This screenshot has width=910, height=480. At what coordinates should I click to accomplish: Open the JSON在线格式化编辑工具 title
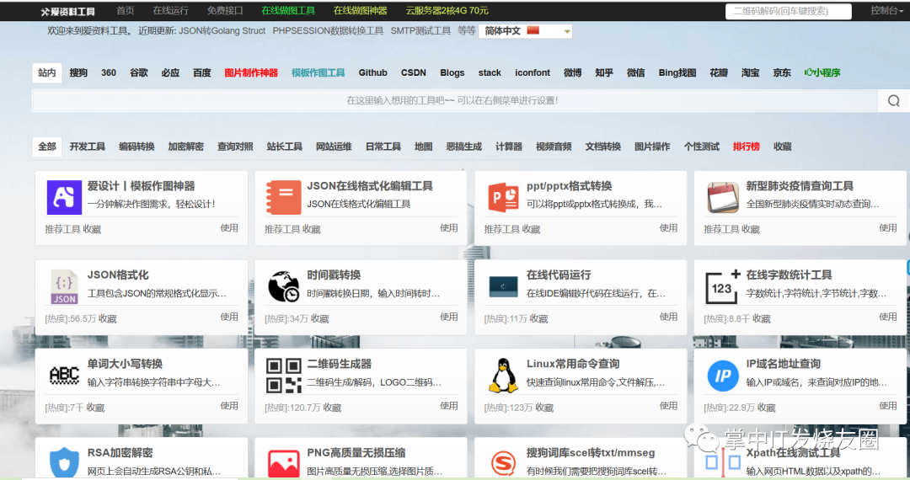coord(370,186)
